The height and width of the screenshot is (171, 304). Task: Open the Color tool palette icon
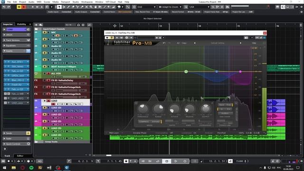(x=119, y=7)
